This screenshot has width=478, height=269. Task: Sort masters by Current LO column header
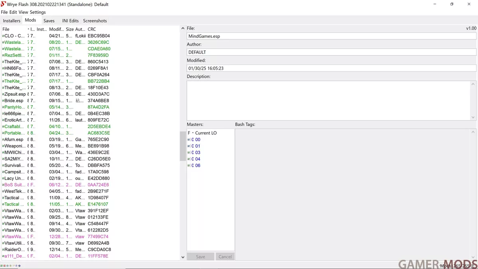click(x=206, y=133)
